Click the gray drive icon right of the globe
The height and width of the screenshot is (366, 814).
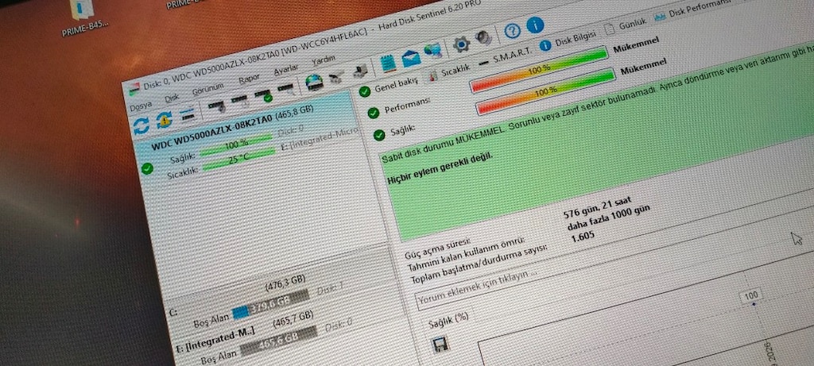coord(336,77)
